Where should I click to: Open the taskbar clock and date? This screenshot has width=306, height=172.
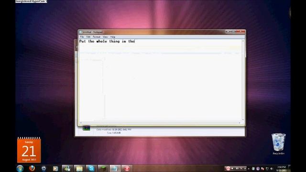pos(282,169)
